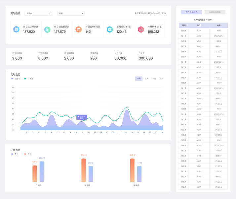Open the 全平台 platform dropdown

38,13
